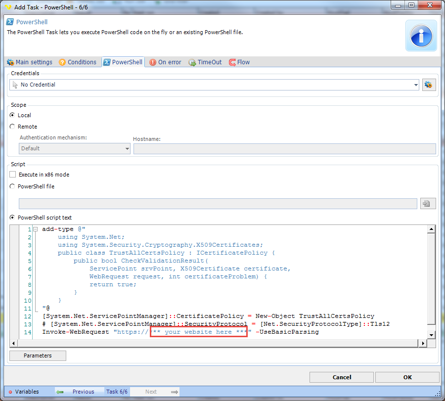Click the Parameters button
The height and width of the screenshot is (401, 445).
click(38, 356)
